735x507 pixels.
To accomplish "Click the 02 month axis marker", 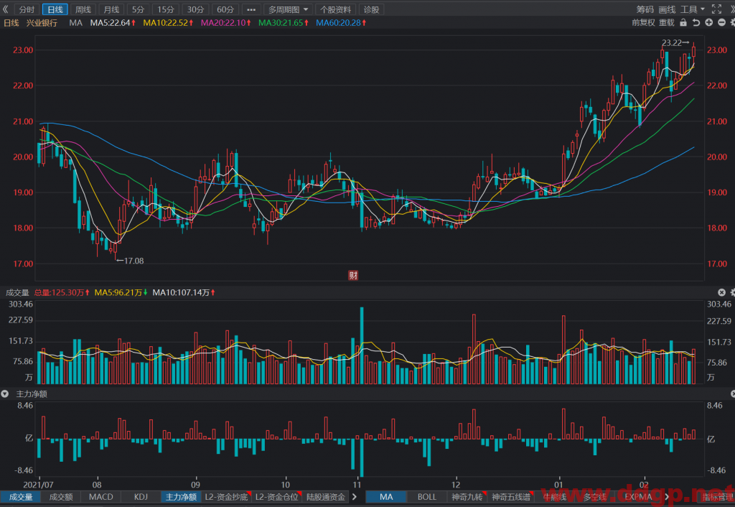I will 644,485.
